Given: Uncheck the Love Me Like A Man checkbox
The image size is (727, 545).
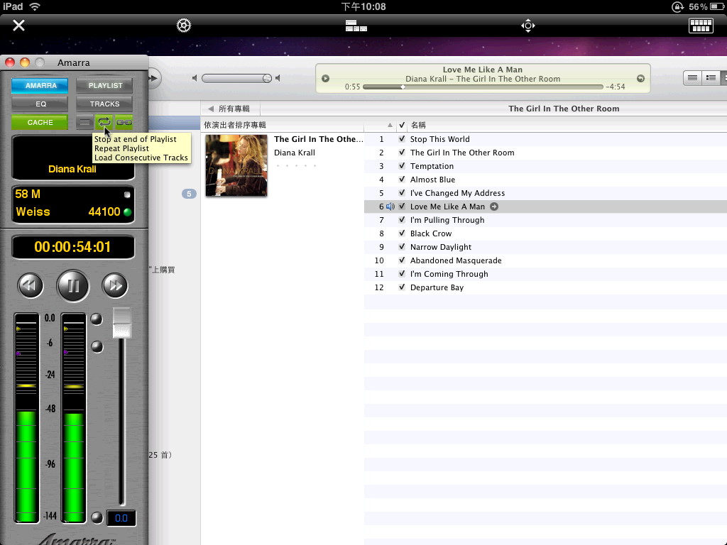Looking at the screenshot, I should pyautogui.click(x=402, y=207).
